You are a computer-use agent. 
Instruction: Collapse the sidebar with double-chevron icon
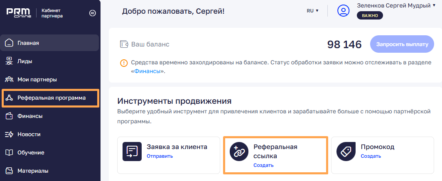92,13
